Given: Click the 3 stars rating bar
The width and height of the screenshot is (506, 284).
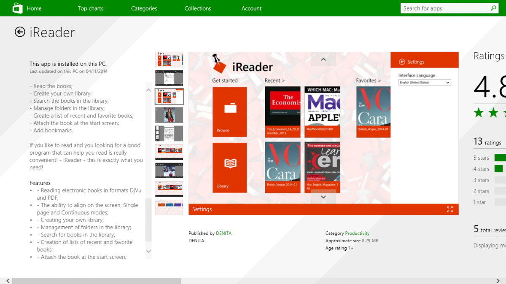Looking at the screenshot, I should coord(500,180).
